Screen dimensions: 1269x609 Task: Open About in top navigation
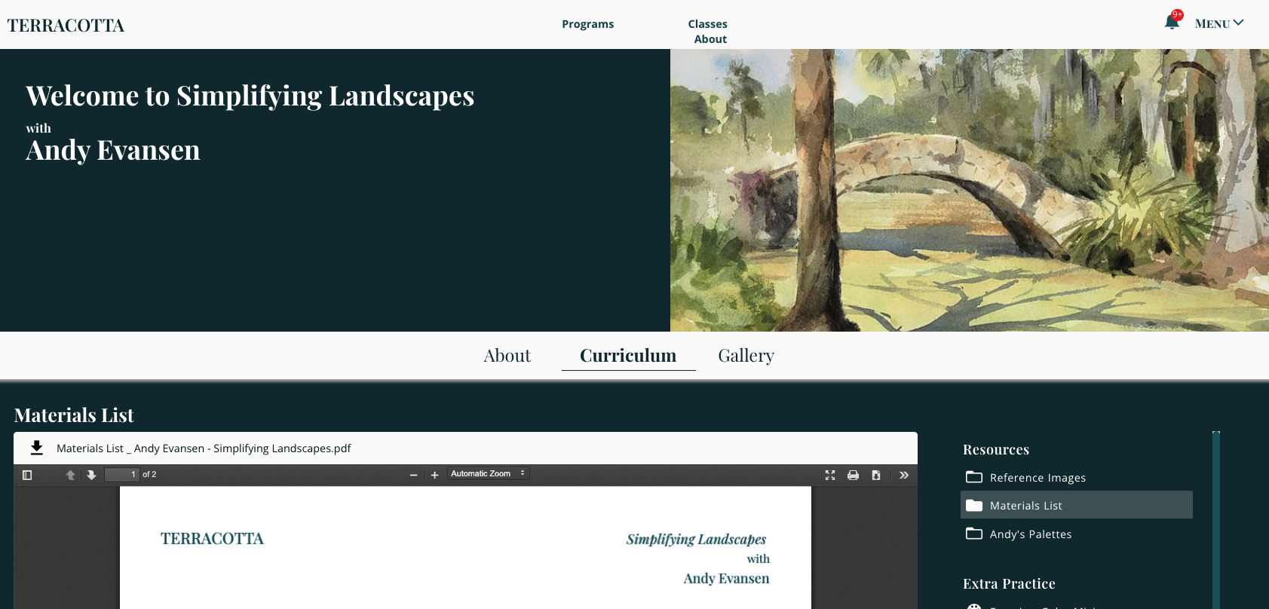point(710,39)
